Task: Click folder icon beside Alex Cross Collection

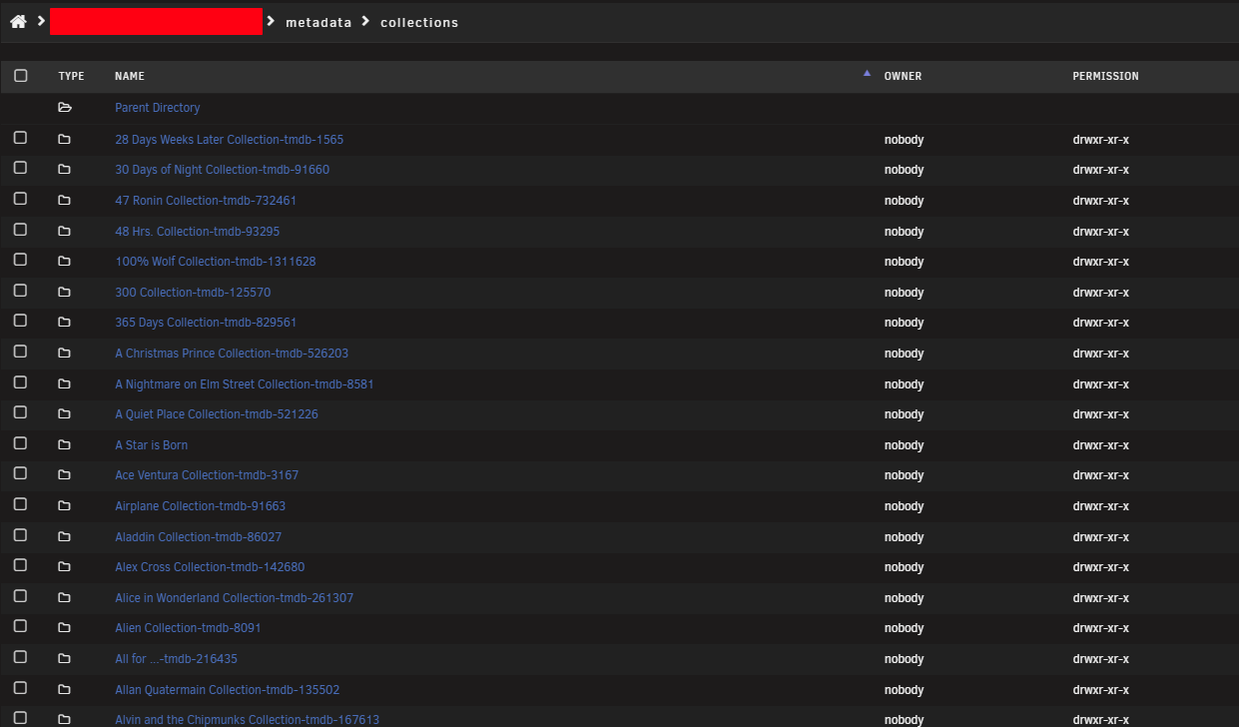Action: click(65, 567)
